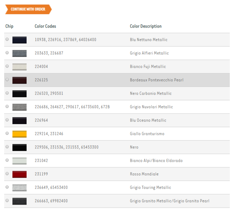Click the Grigio Nuvolari Metallic color chip
Image resolution: width=237 pixels, height=216 pixels.
[x=19, y=107]
